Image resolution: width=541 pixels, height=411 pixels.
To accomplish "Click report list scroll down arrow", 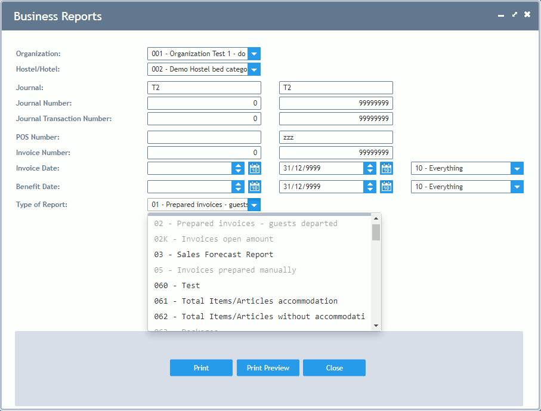I will [x=376, y=326].
